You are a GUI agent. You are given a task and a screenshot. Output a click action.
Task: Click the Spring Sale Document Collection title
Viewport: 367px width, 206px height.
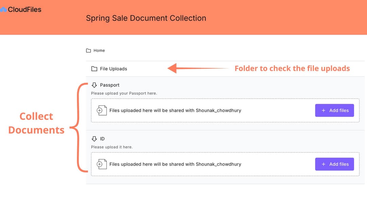click(x=146, y=18)
